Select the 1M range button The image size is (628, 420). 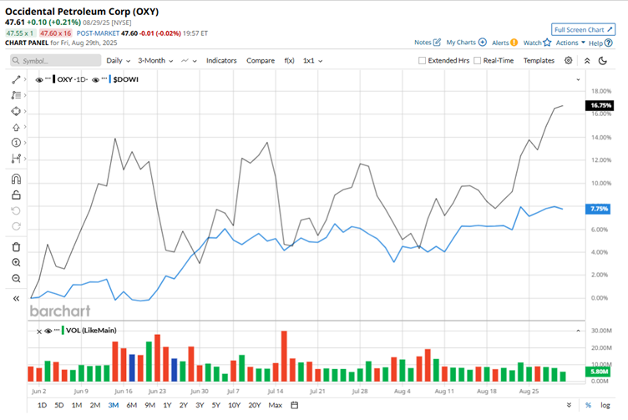pos(77,405)
